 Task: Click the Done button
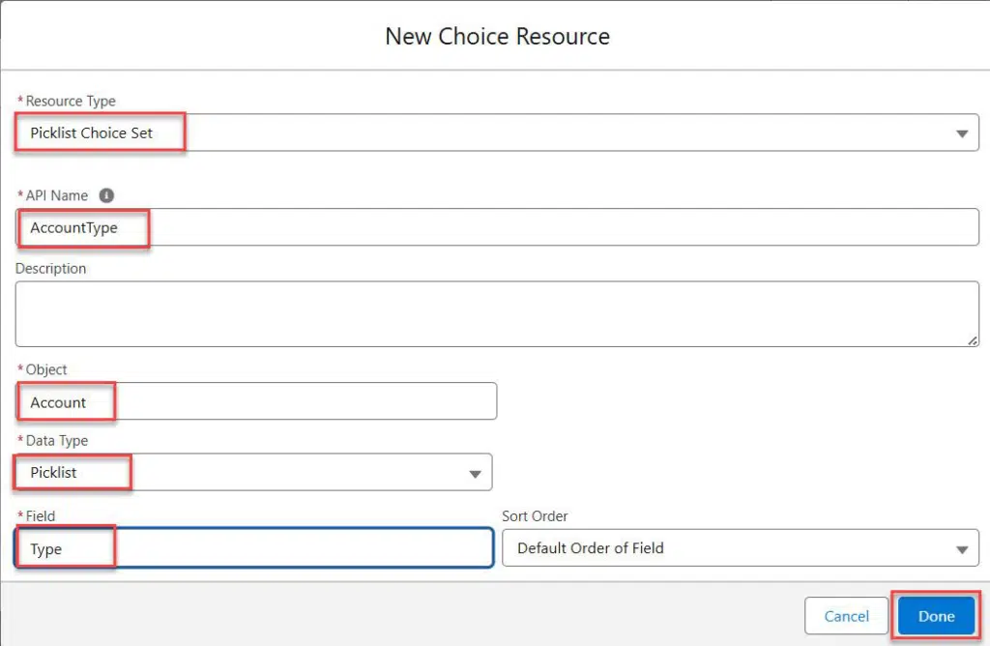[x=936, y=616]
